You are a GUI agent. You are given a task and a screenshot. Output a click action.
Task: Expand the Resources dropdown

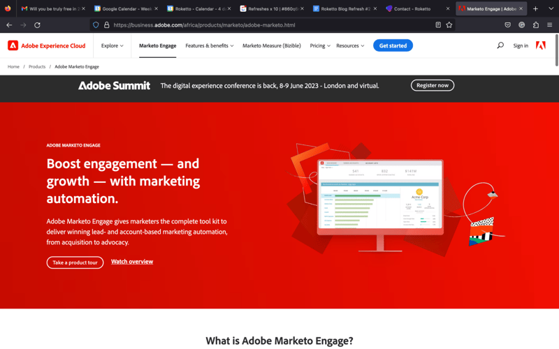(350, 45)
